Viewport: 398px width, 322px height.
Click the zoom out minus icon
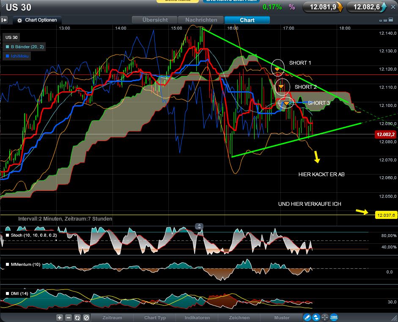pos(68,317)
